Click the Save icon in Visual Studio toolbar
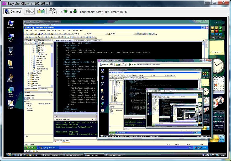Viewport: 231px width, 161px height. [x=39, y=34]
